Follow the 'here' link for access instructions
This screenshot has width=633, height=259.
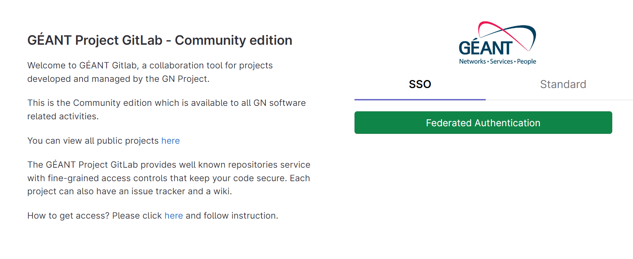[x=174, y=216]
